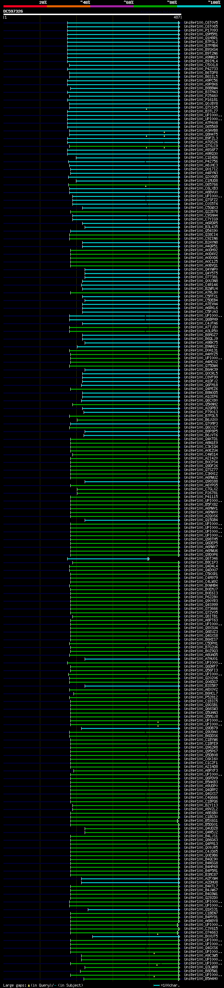Open hit UniRef100_P17093
This screenshot has width=224, height=988.
[x=201, y=30]
